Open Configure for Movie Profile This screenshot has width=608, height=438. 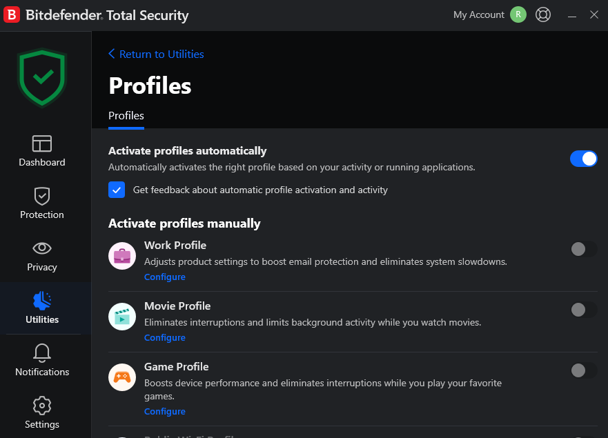tap(165, 337)
